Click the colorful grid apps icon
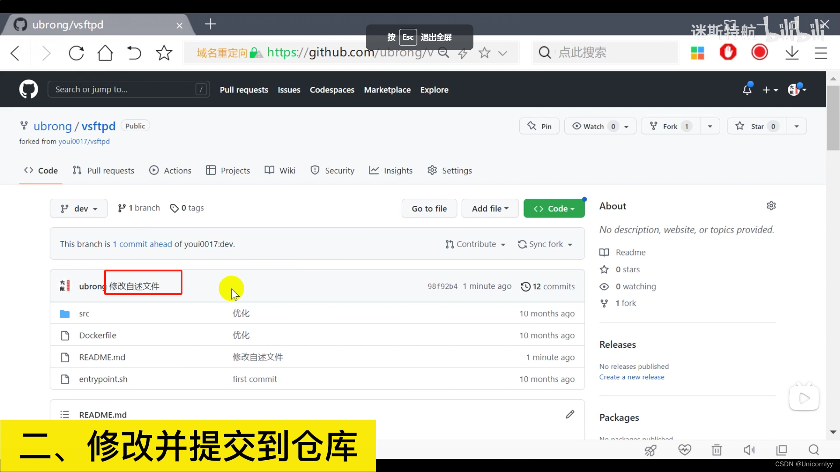The image size is (840, 472). (x=697, y=53)
